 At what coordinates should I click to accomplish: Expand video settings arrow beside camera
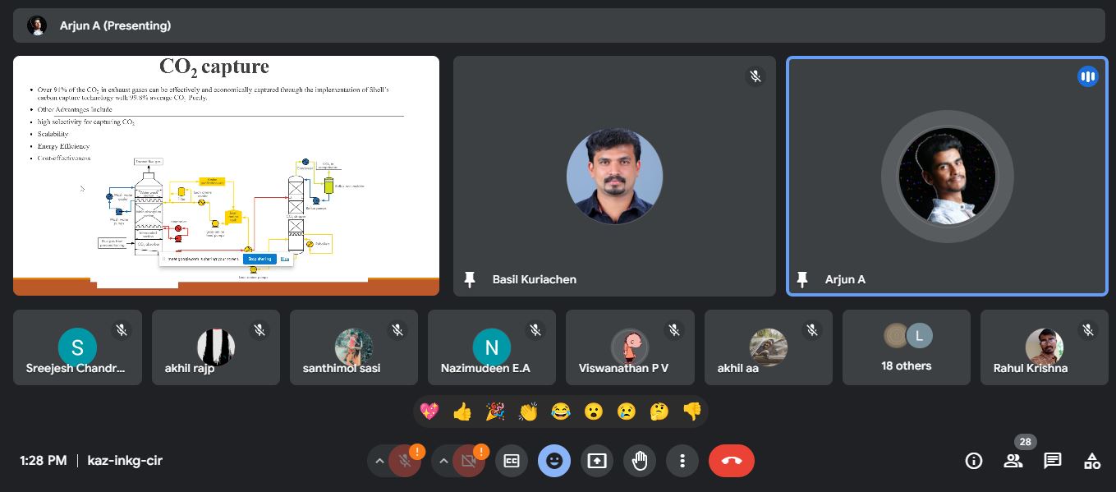(x=443, y=461)
